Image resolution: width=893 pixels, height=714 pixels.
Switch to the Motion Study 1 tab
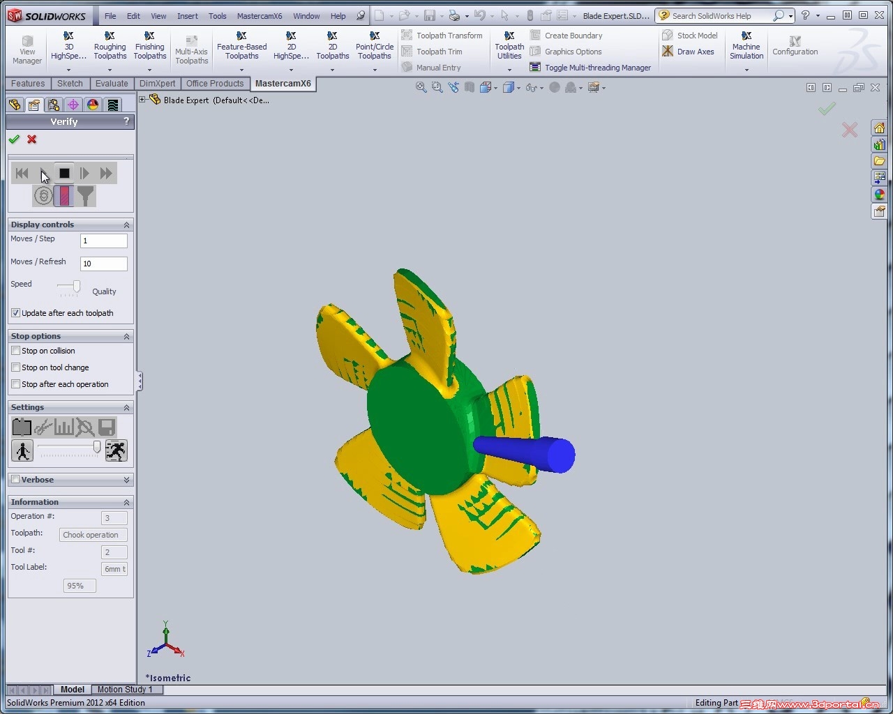125,690
